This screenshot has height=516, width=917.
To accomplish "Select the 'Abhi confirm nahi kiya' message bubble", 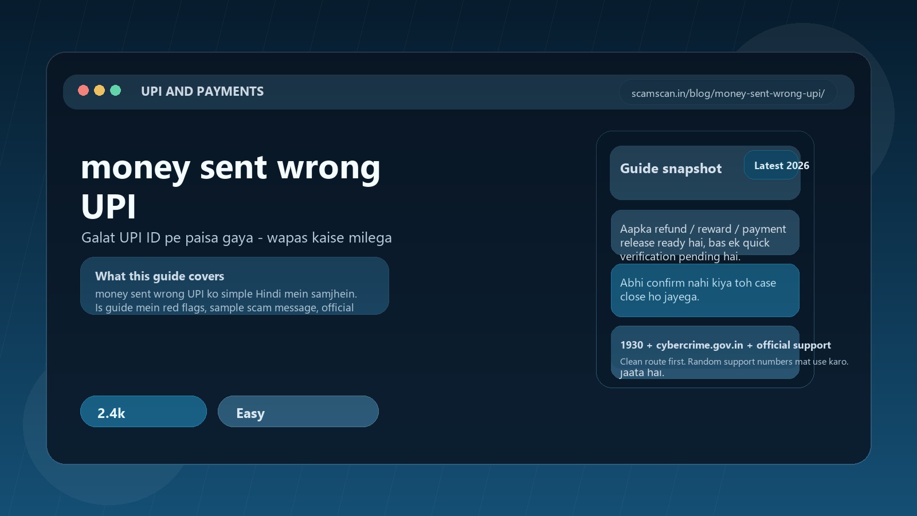I will pyautogui.click(x=705, y=290).
